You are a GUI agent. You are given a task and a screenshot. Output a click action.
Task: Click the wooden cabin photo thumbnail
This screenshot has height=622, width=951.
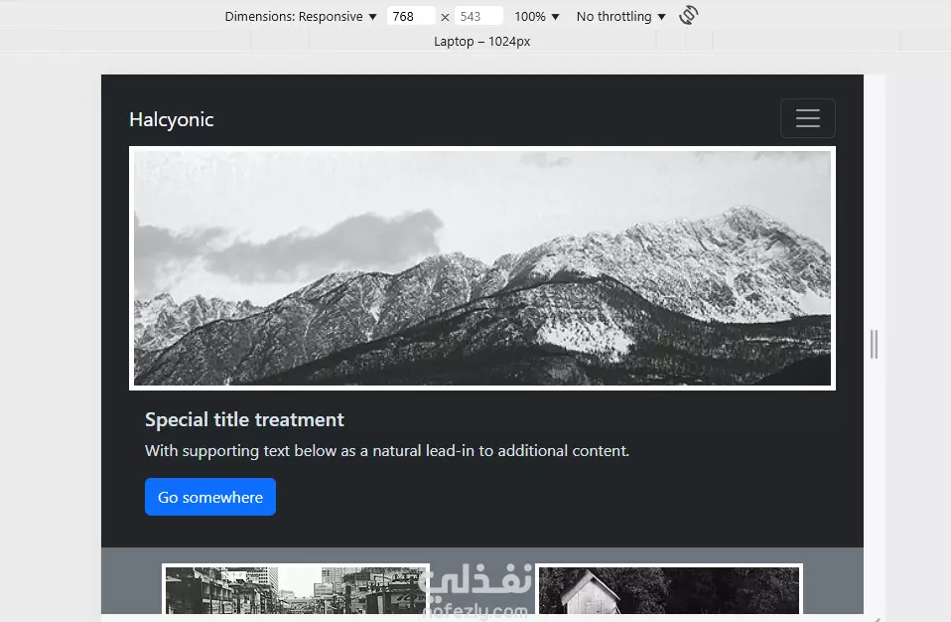coord(669,589)
